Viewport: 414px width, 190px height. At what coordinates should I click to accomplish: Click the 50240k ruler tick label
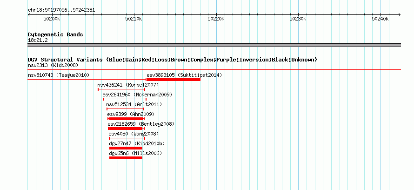tap(380, 19)
